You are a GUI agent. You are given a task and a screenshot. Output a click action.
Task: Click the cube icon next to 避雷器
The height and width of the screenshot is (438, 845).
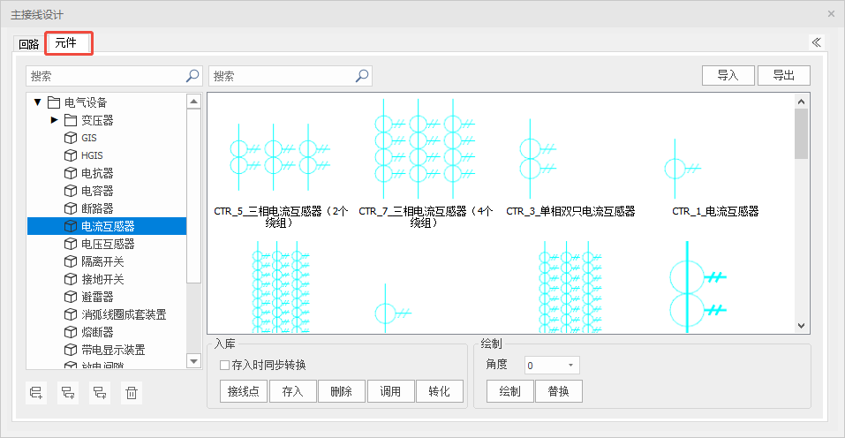click(71, 297)
